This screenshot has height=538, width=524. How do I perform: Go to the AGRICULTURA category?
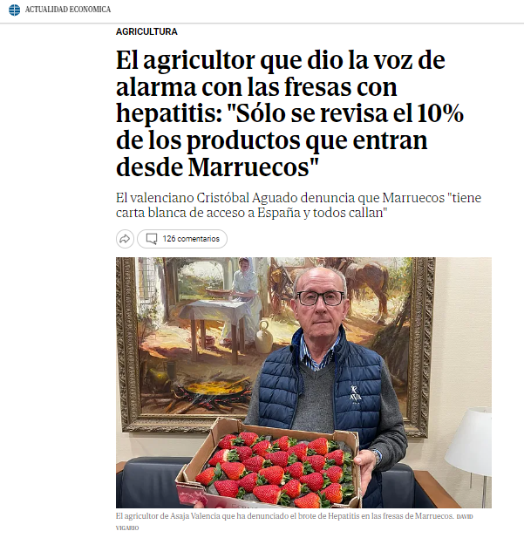click(x=146, y=31)
